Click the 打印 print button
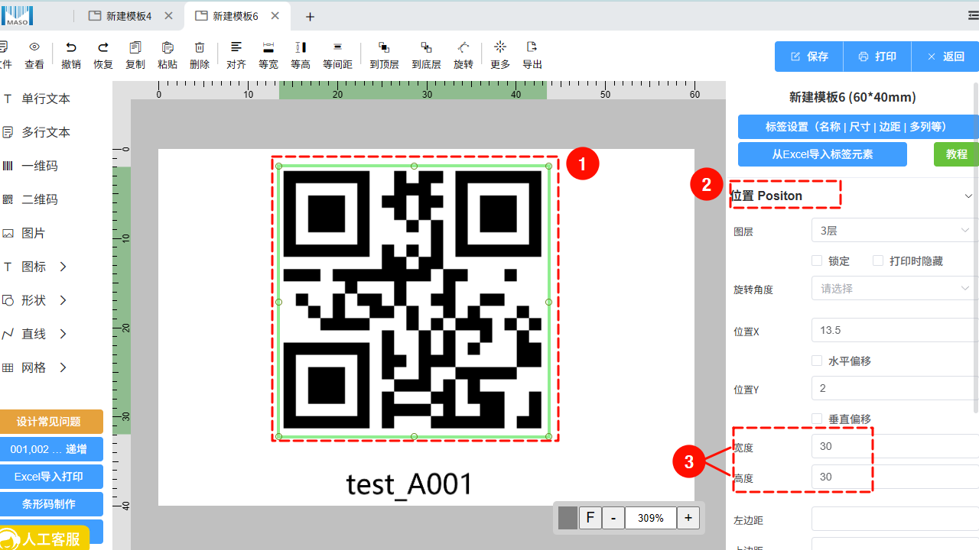The height and width of the screenshot is (550, 979). [877, 57]
